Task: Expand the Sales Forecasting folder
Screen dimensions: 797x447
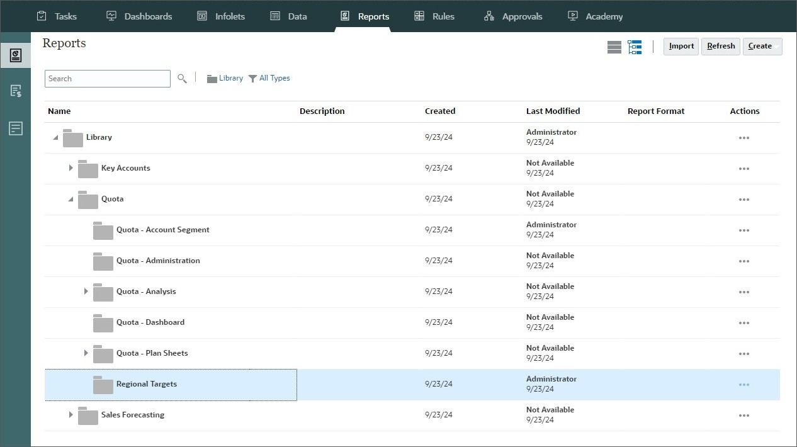Action: click(71, 415)
